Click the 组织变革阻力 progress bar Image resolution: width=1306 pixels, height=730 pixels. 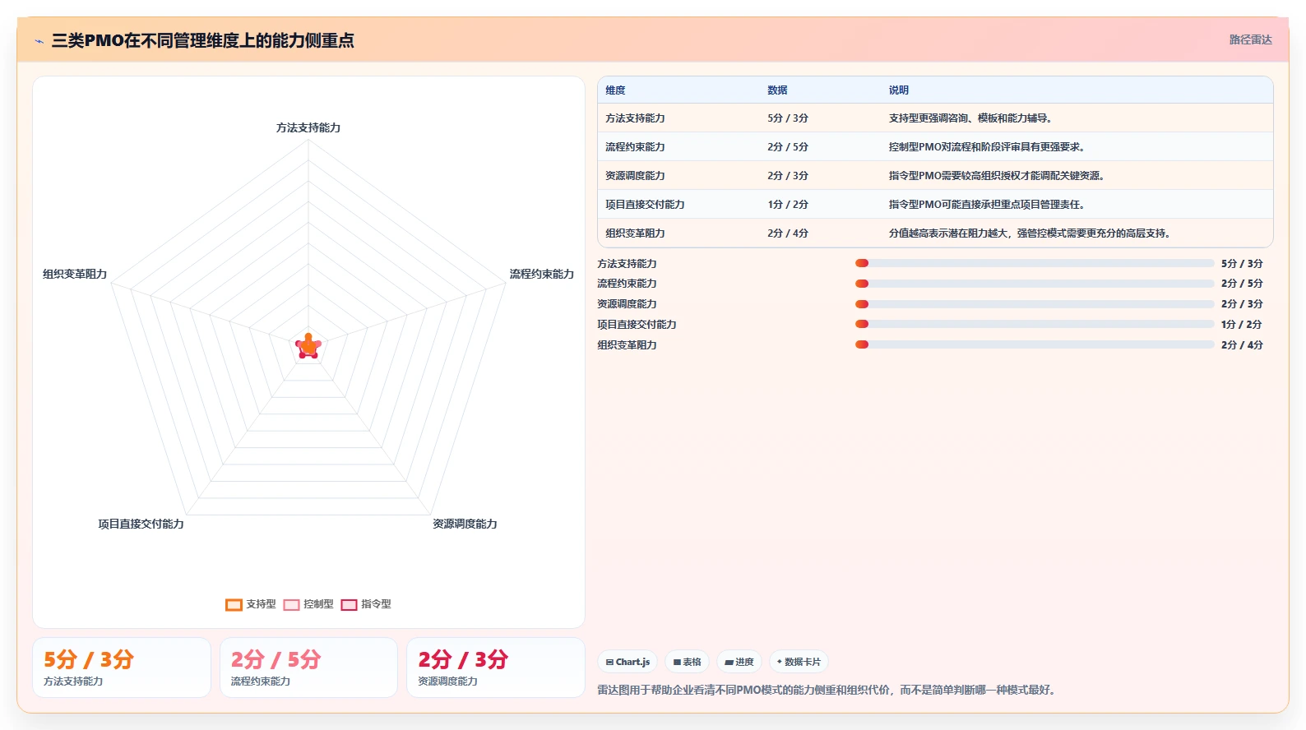1035,344
